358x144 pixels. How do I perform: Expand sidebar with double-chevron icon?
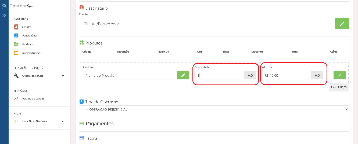pyautogui.click(x=4, y=16)
